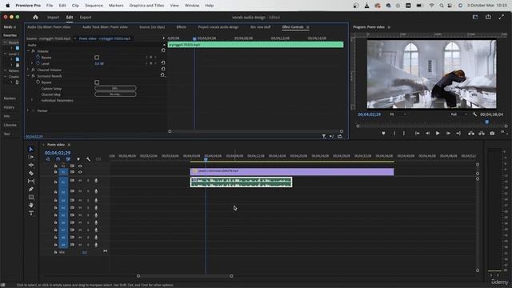
Task: Click Mark Out in Program monitor
Action: [x=404, y=134]
